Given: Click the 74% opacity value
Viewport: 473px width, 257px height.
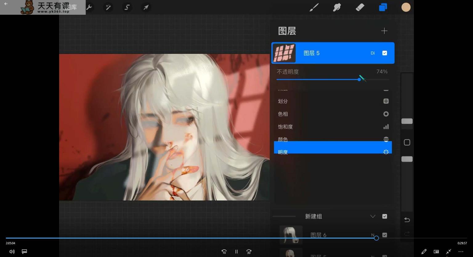Looking at the screenshot, I should [382, 72].
